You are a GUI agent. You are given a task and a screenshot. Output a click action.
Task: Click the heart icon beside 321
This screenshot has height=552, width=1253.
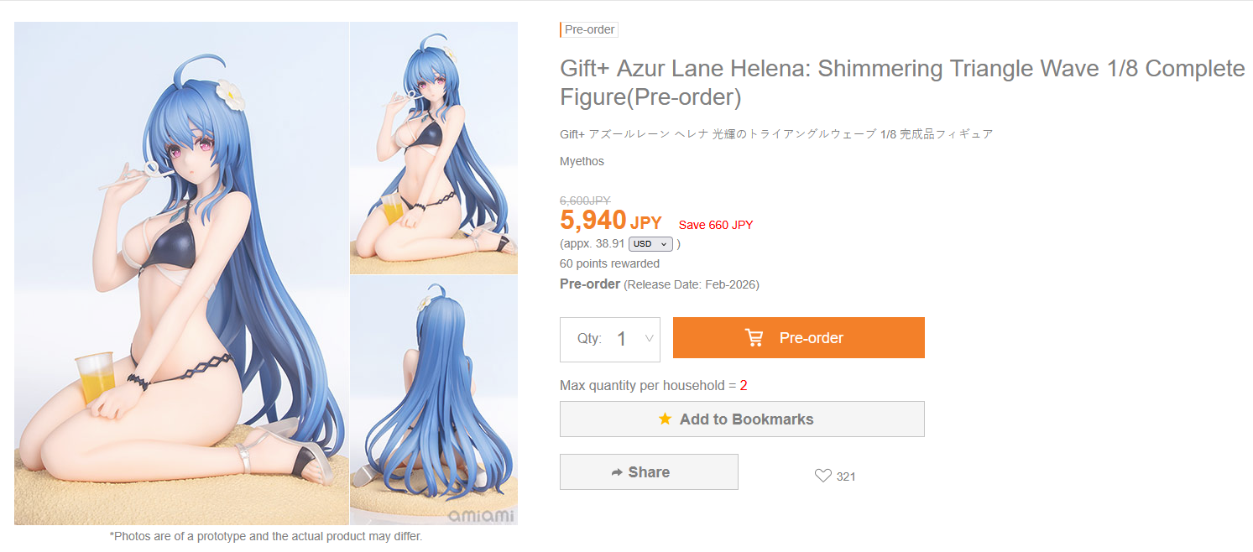click(x=823, y=476)
